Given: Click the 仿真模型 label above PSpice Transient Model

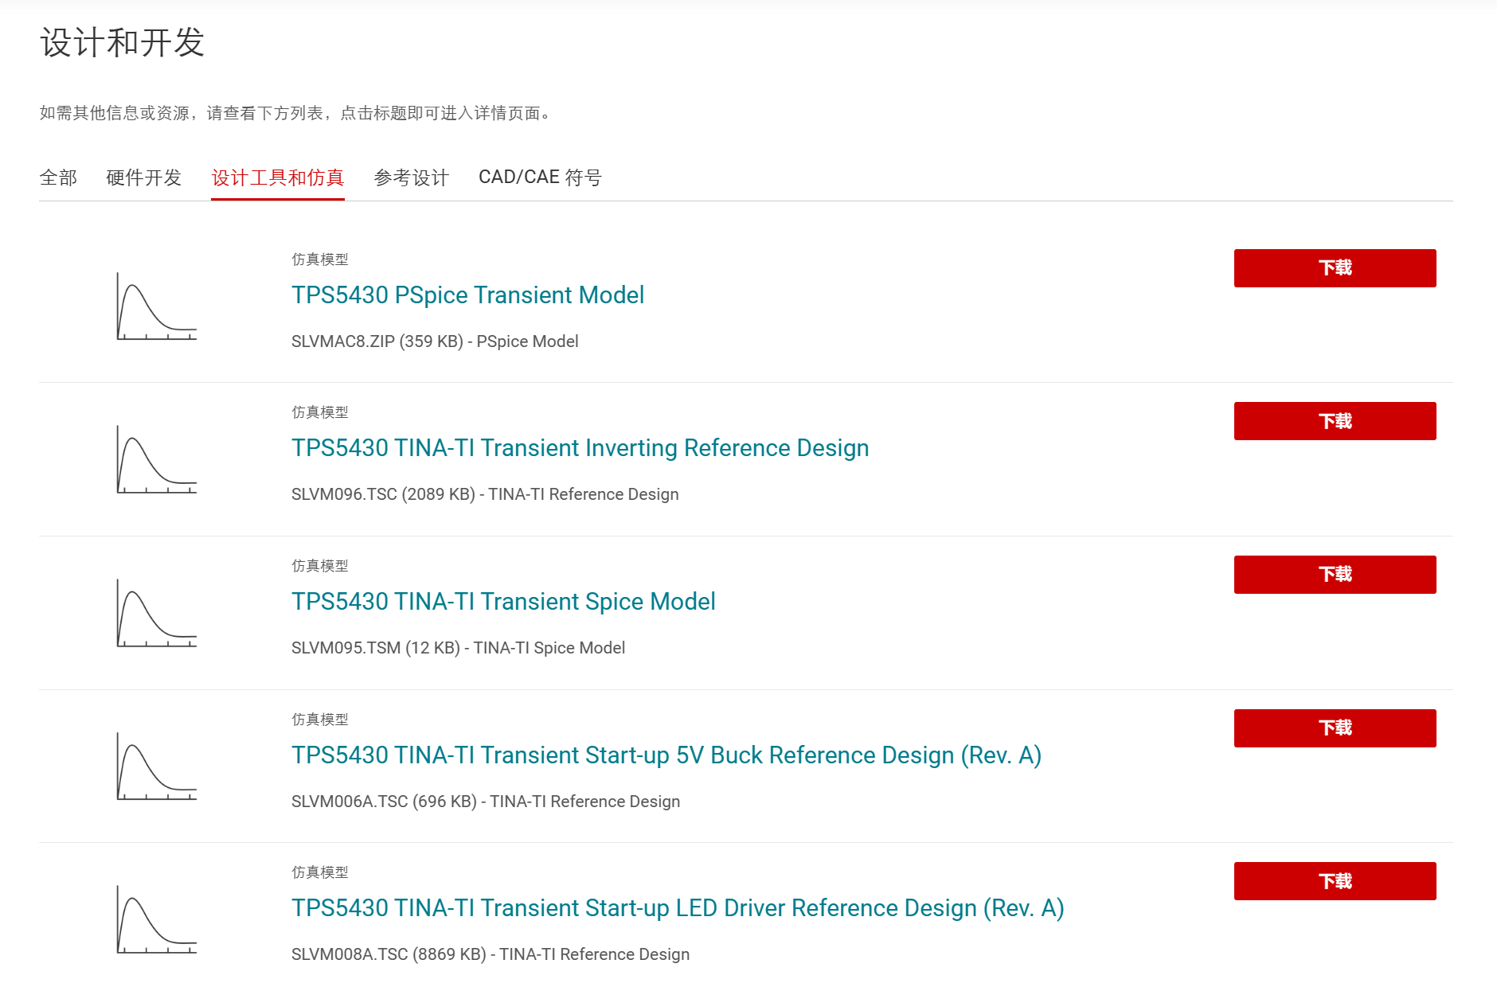Looking at the screenshot, I should 320,259.
